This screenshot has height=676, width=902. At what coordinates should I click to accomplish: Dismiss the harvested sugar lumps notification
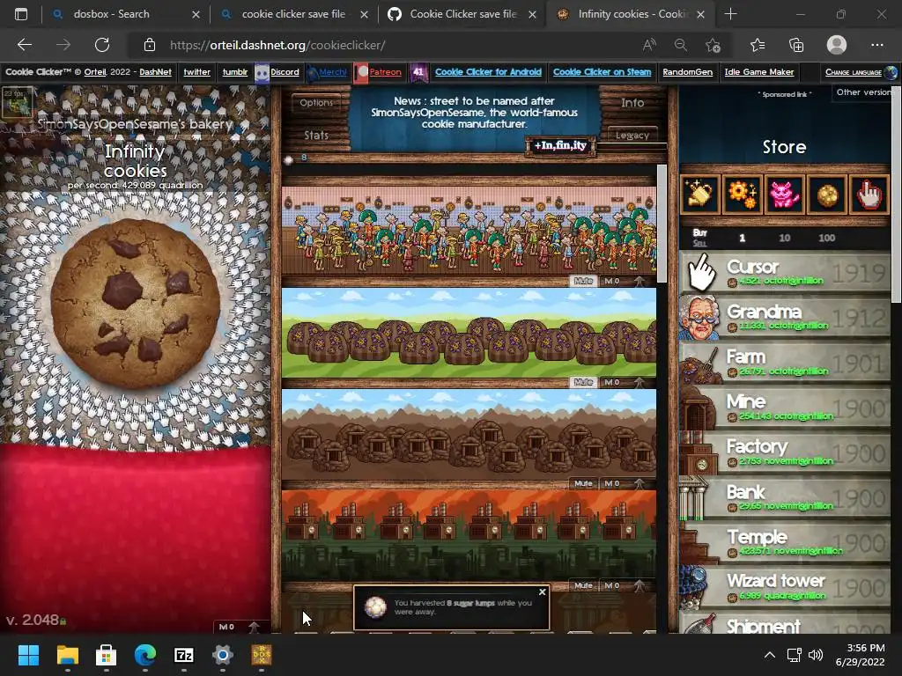[x=542, y=592]
